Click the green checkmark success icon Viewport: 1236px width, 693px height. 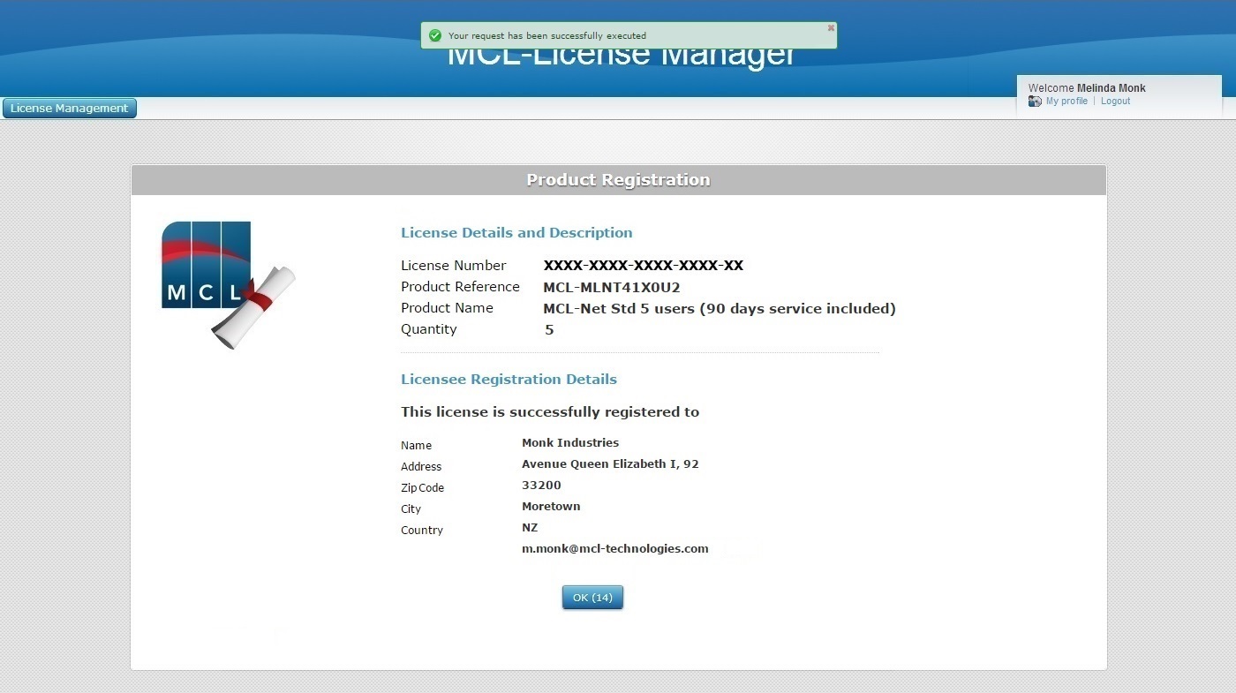tap(434, 36)
